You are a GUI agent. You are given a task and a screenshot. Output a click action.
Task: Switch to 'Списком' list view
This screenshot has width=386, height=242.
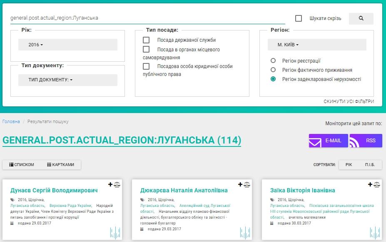22,165
